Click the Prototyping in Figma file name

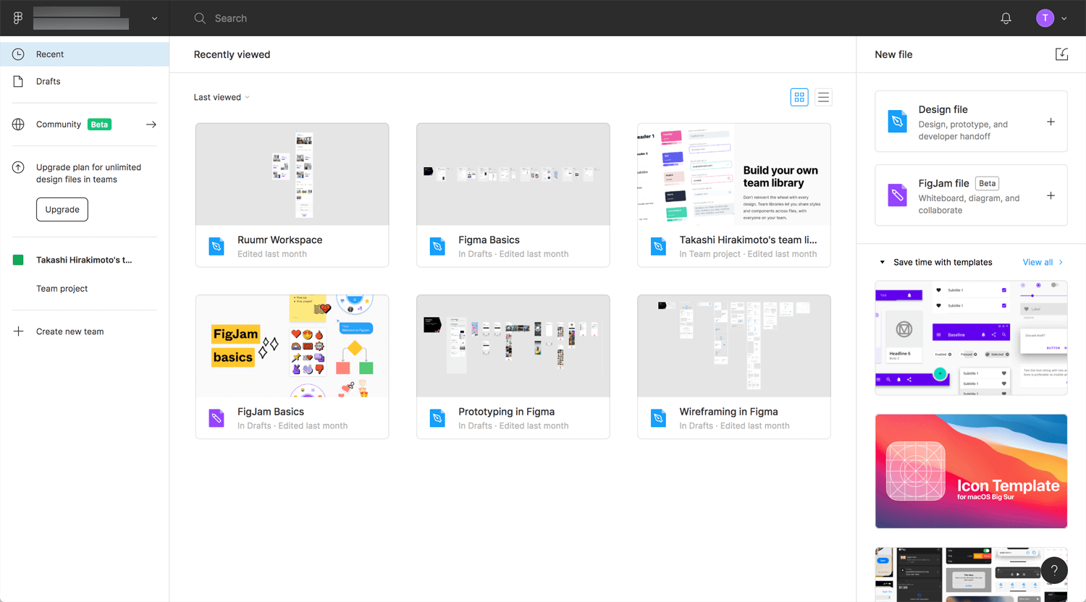(506, 412)
